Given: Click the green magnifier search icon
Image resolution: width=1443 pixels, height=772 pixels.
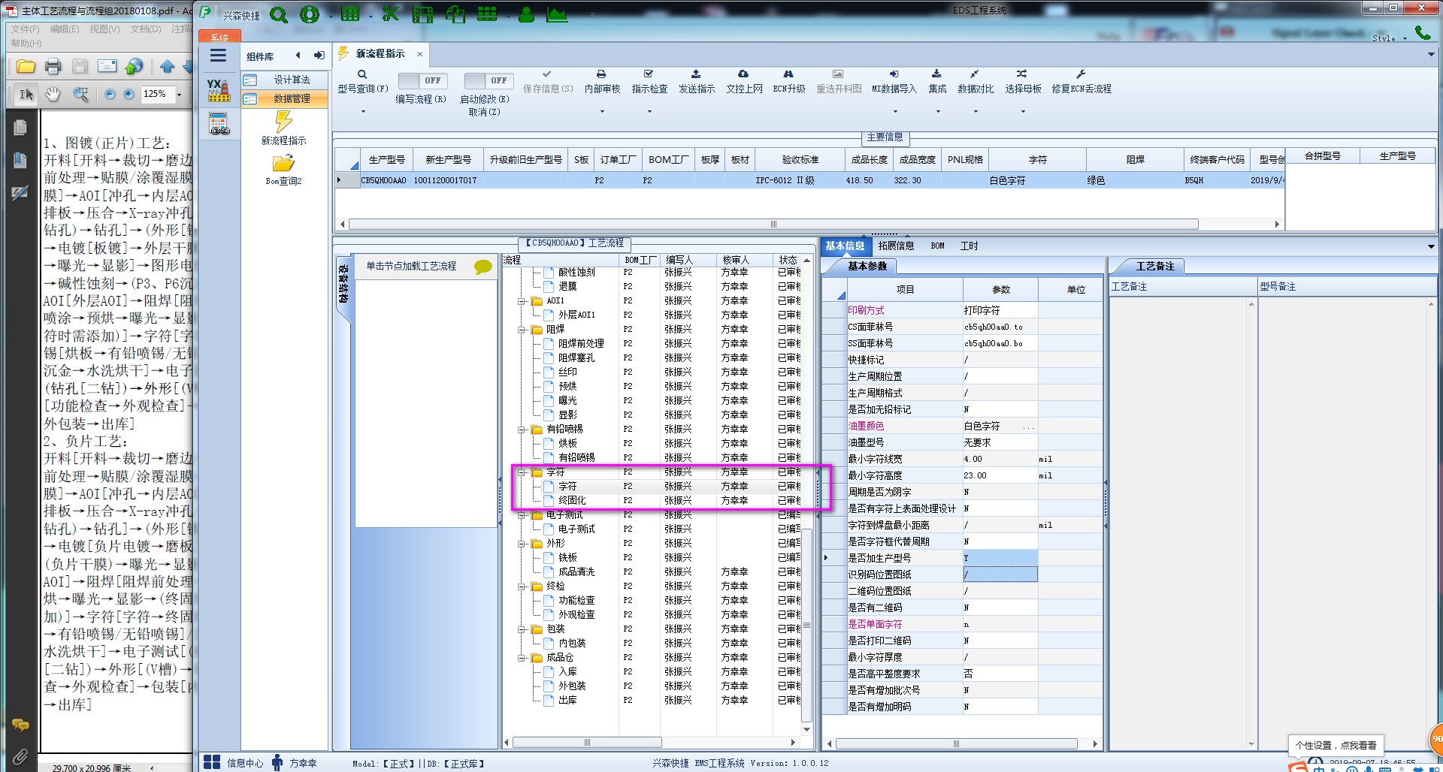Looking at the screenshot, I should coord(279,14).
